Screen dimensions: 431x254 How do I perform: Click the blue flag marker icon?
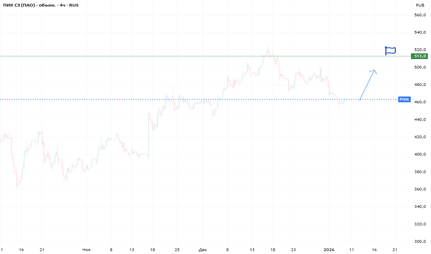[390, 51]
